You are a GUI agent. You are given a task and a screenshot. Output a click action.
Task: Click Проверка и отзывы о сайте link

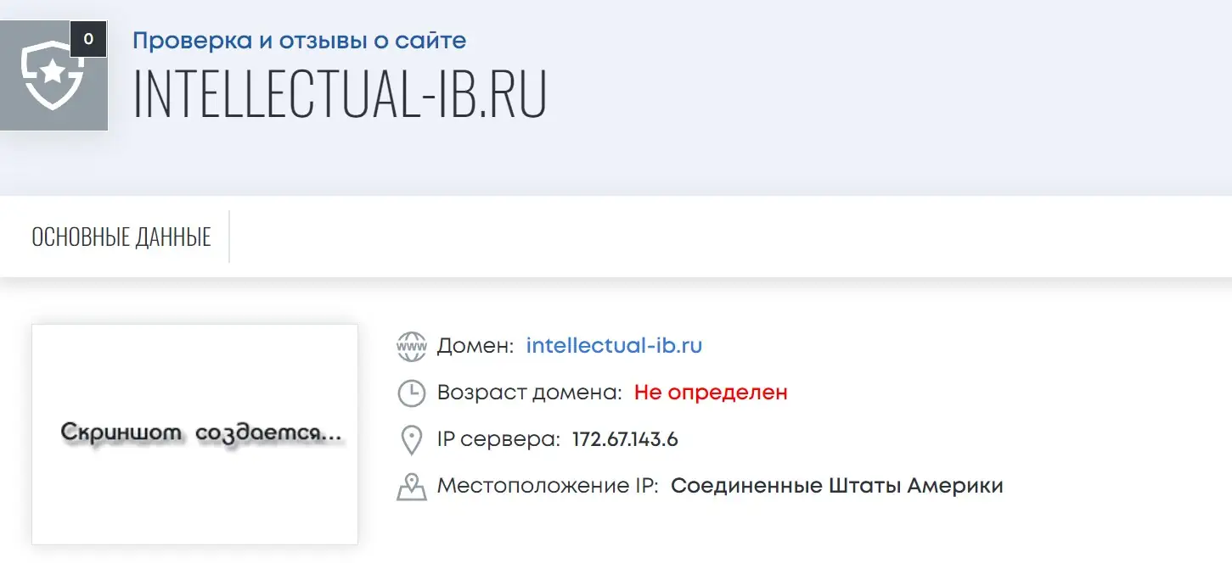(x=300, y=40)
